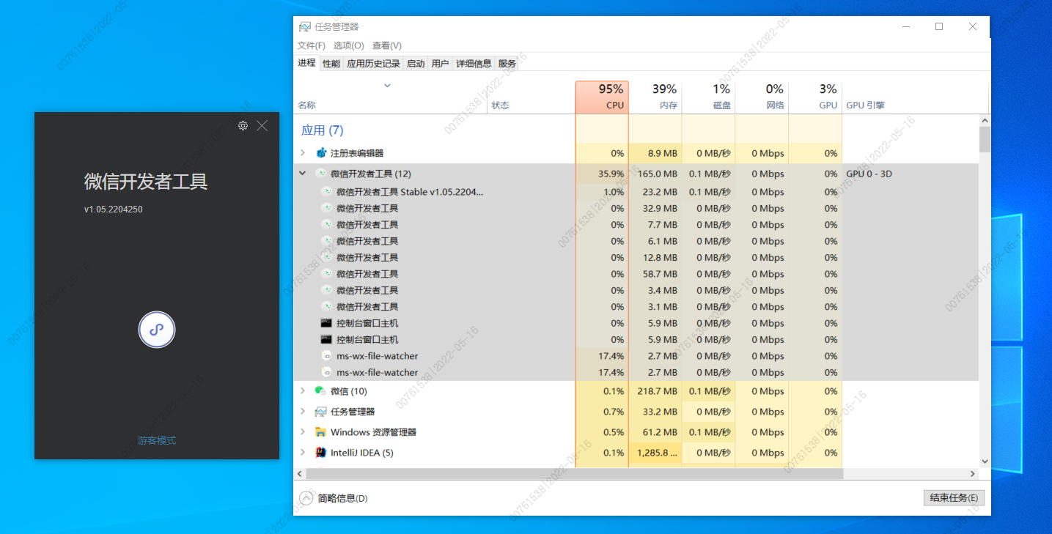This screenshot has height=534, width=1052.
Task: Expand the 任务管理器 process group
Action: coord(303,412)
